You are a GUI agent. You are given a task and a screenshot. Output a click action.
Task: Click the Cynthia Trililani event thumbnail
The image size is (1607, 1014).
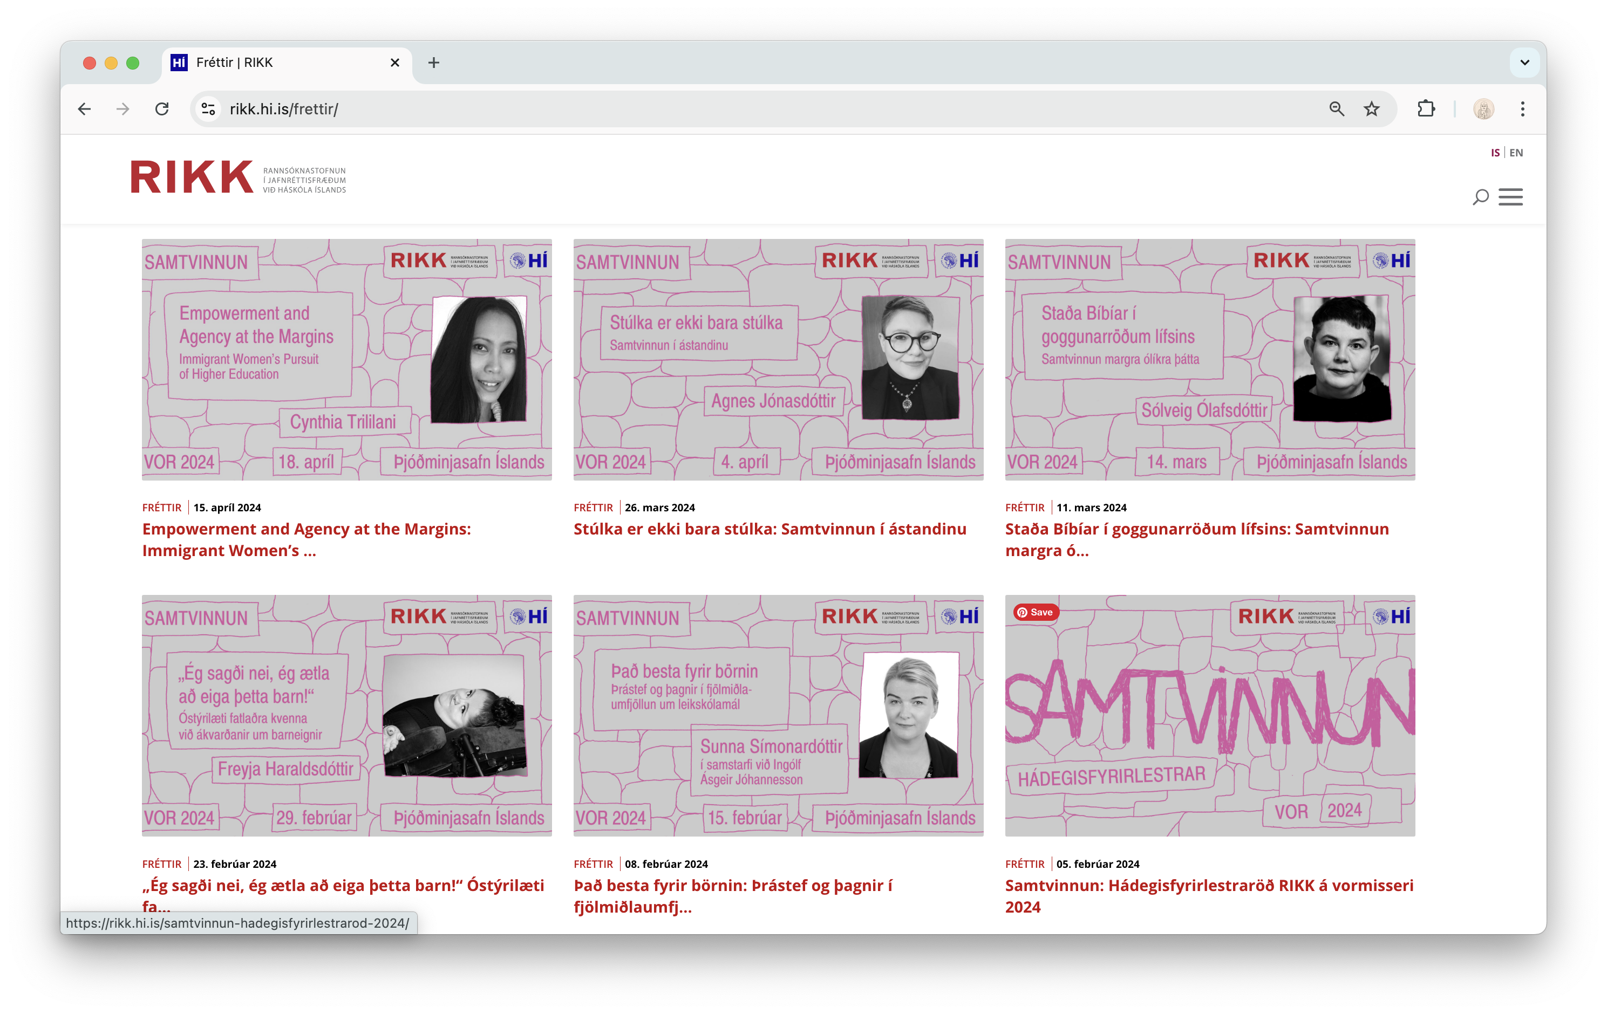[346, 360]
